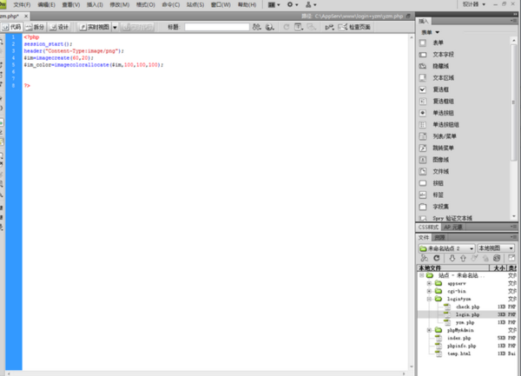Open the 站点(S) menu
The height and width of the screenshot is (376, 521).
pos(195,4)
